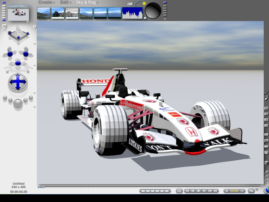
Task: Click the dotted star arc icon
Action: 138,3
